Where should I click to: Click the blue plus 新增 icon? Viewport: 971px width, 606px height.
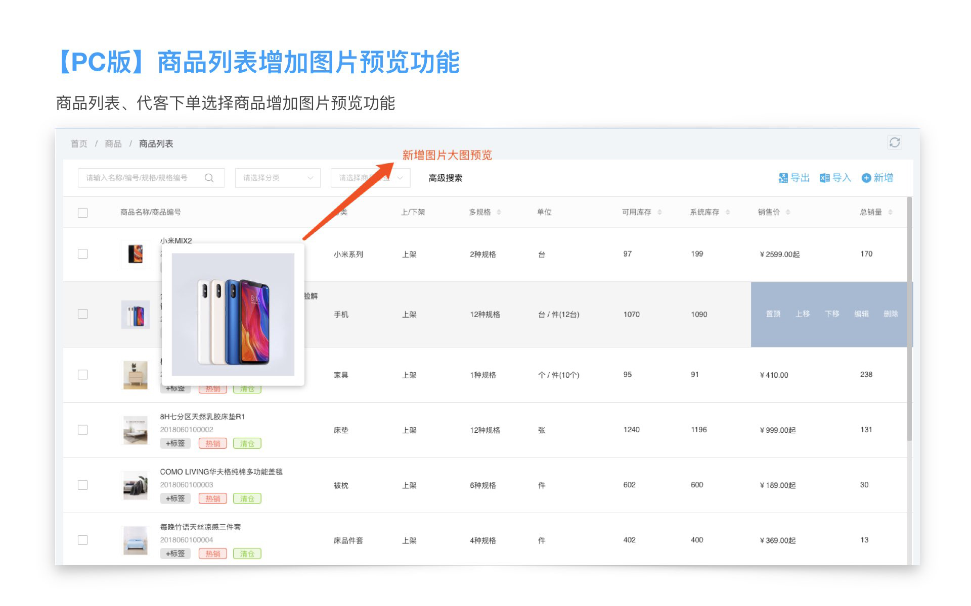[x=866, y=178]
